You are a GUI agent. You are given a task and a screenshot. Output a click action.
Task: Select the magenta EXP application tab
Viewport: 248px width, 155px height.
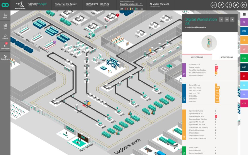point(244,103)
